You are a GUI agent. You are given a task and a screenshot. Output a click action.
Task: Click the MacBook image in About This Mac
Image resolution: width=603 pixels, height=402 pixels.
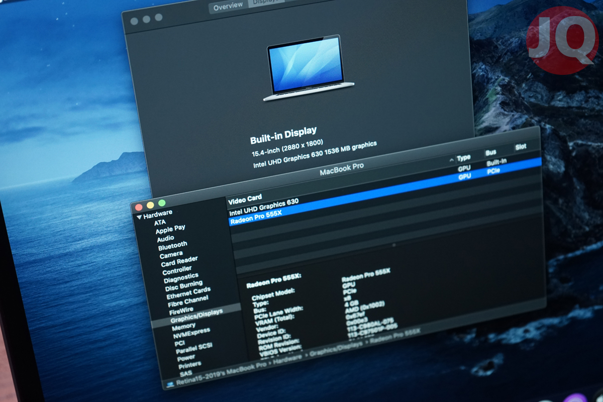[x=309, y=67]
